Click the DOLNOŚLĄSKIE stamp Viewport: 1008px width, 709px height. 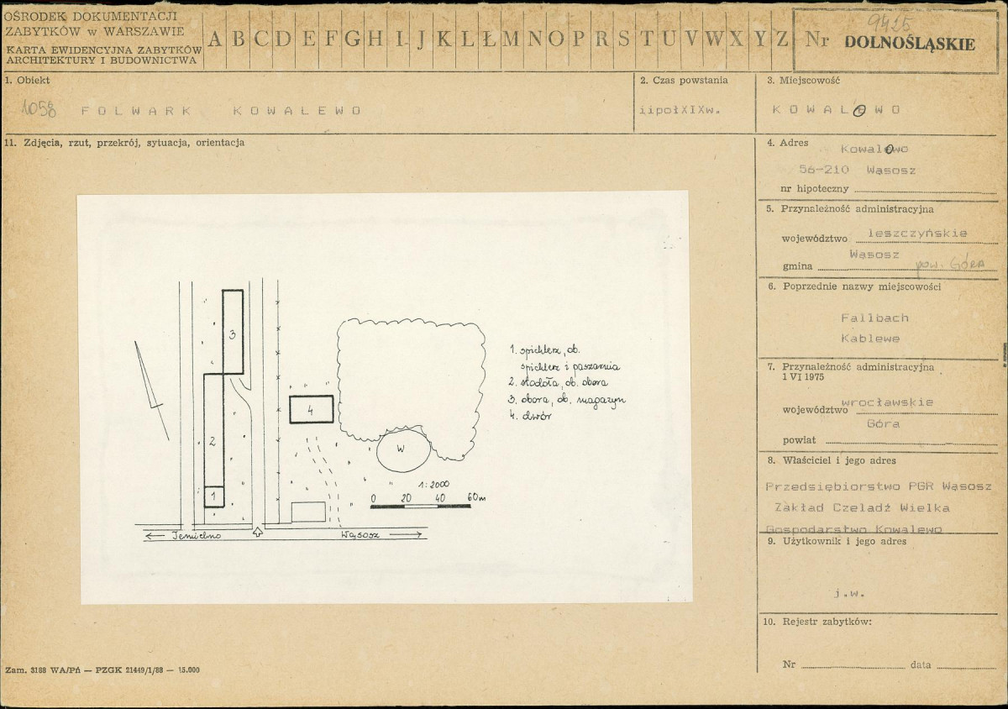tap(911, 45)
